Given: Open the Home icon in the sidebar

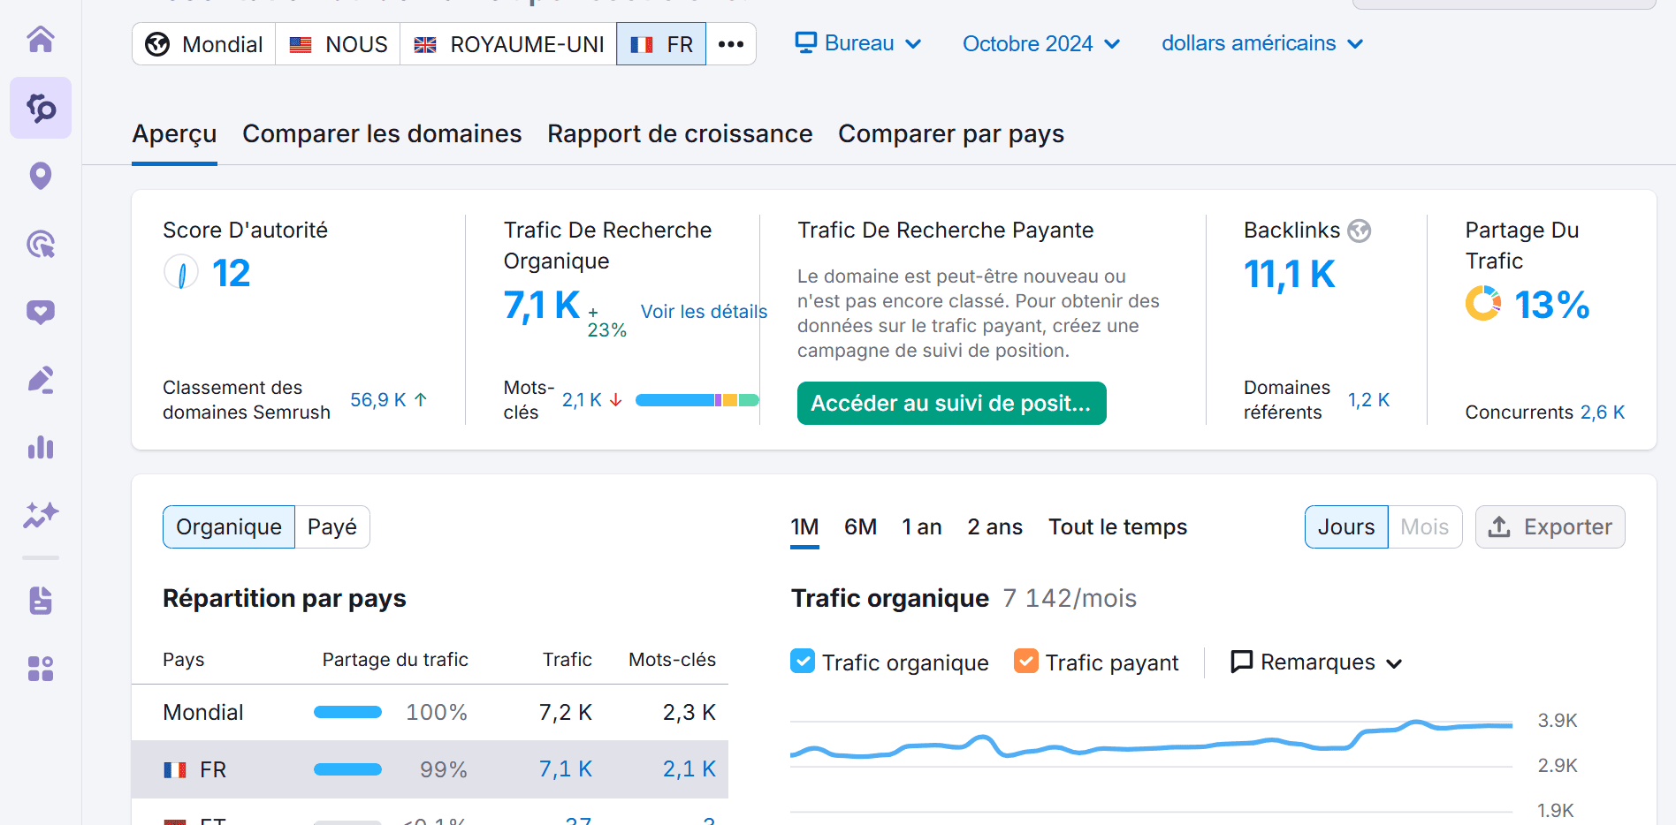Looking at the screenshot, I should click(41, 40).
